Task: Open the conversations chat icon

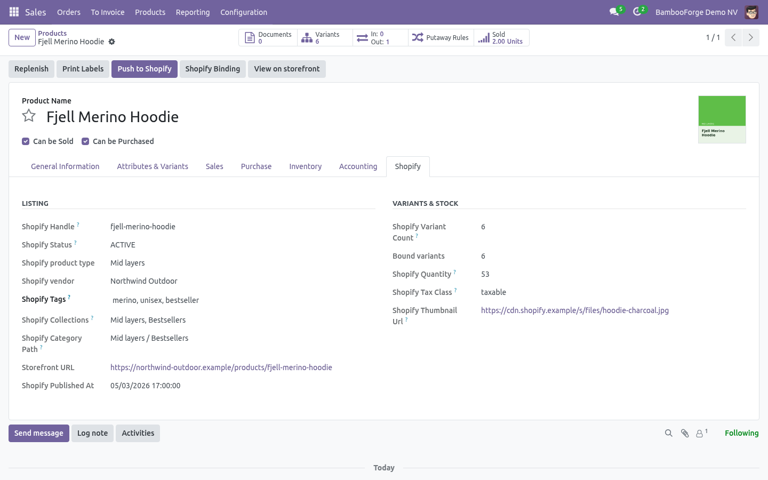Action: click(x=614, y=12)
